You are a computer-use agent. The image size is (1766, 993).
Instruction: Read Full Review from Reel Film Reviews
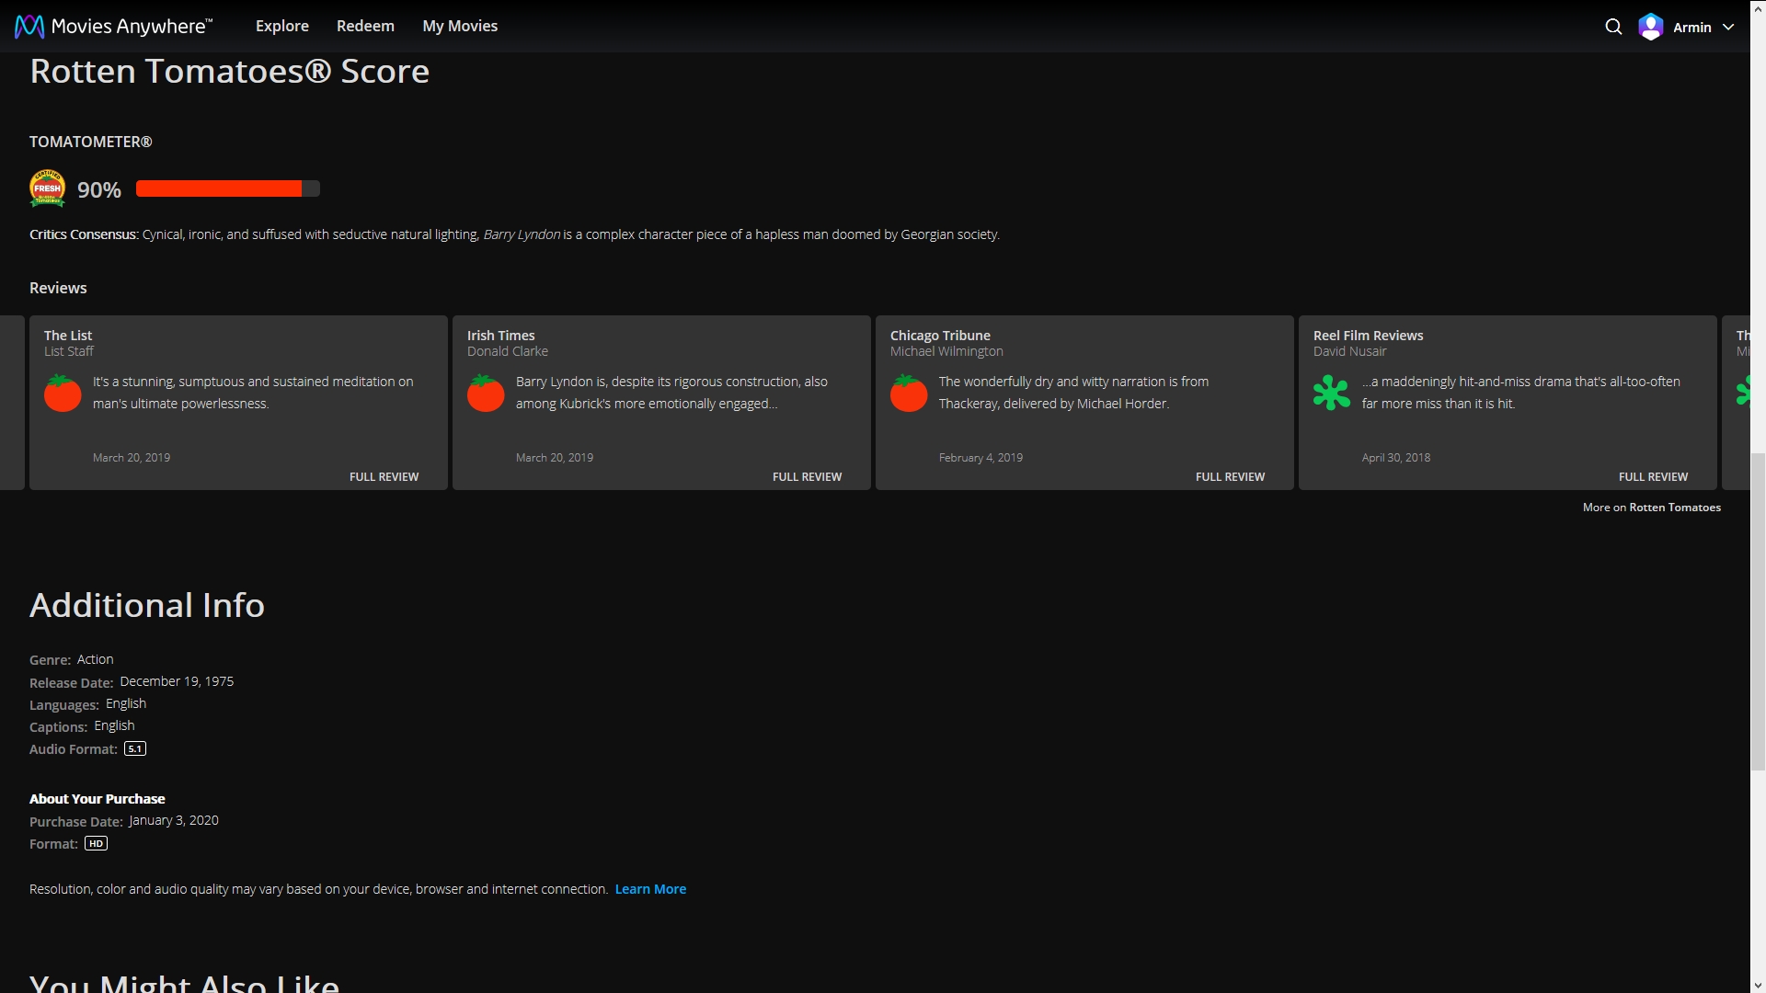point(1653,476)
